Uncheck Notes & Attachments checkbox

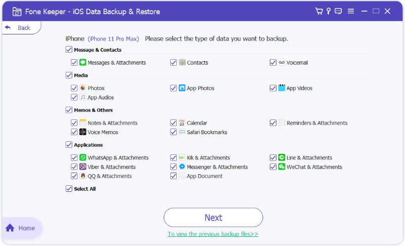(74, 122)
